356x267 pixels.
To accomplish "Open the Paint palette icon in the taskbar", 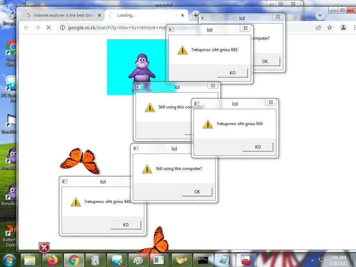I will [138, 260].
